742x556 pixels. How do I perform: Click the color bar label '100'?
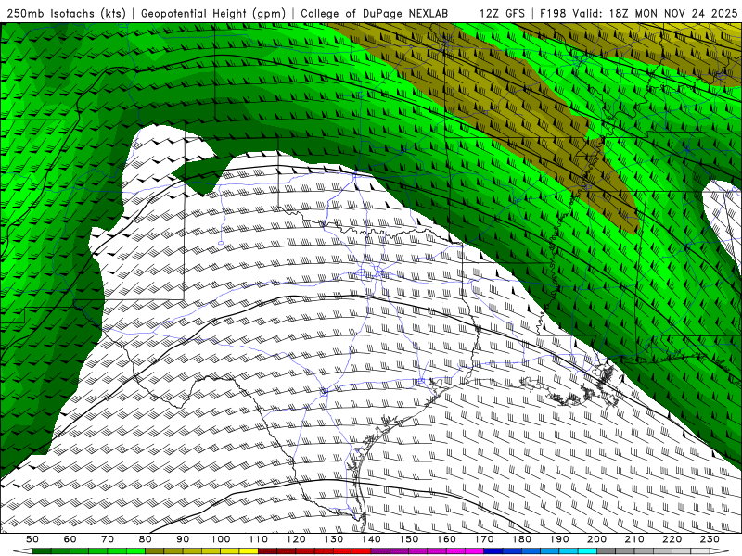[x=221, y=539]
